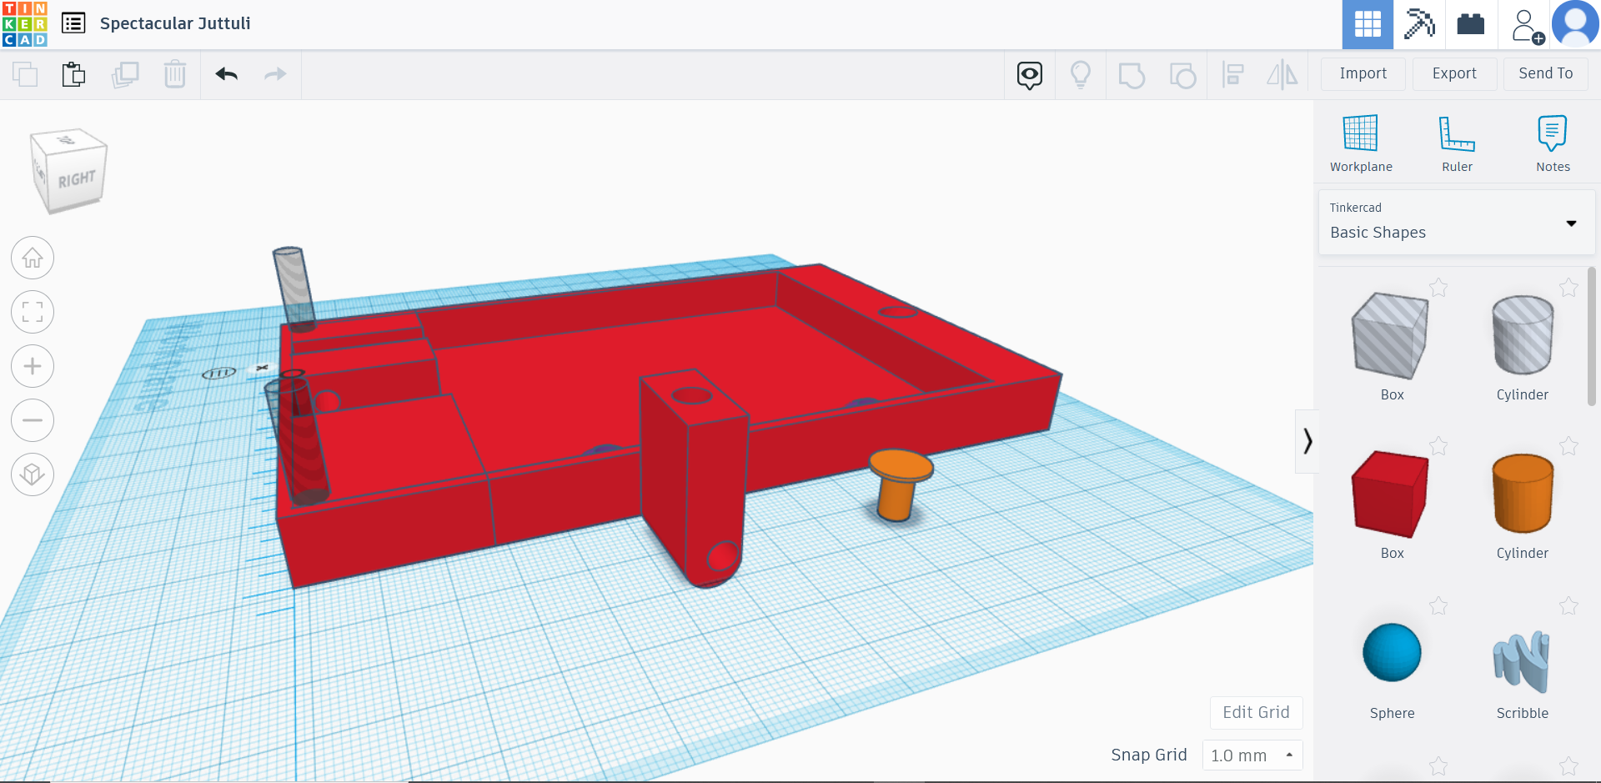1601x783 pixels.
Task: Select the Workplane tool
Action: [x=1361, y=143]
